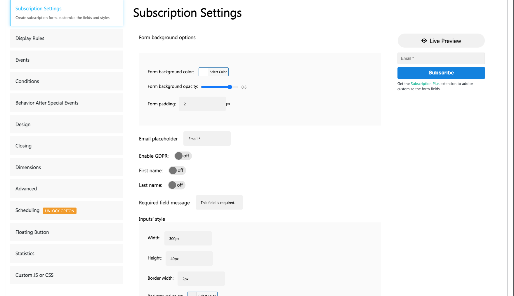Open the Design settings section

pos(66,124)
